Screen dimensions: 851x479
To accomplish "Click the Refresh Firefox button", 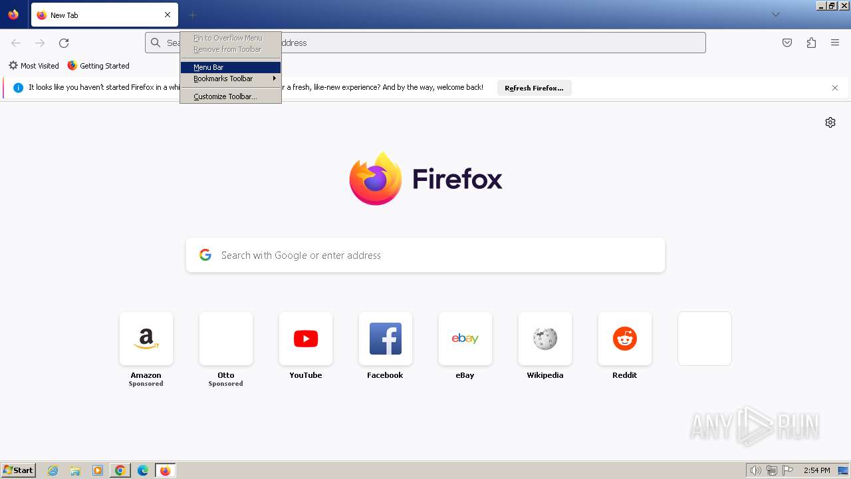I will [x=534, y=88].
